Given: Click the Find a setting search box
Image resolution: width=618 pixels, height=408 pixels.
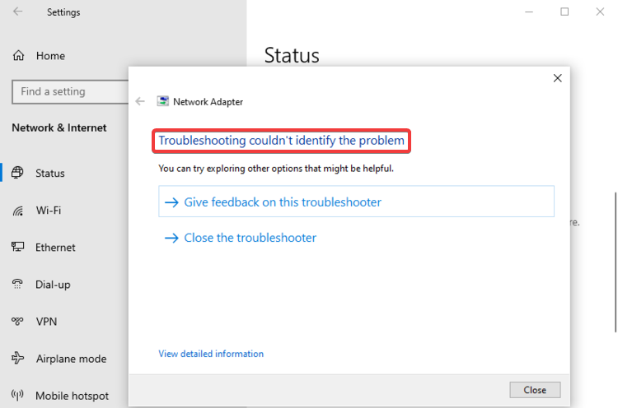Looking at the screenshot, I should click(x=68, y=91).
